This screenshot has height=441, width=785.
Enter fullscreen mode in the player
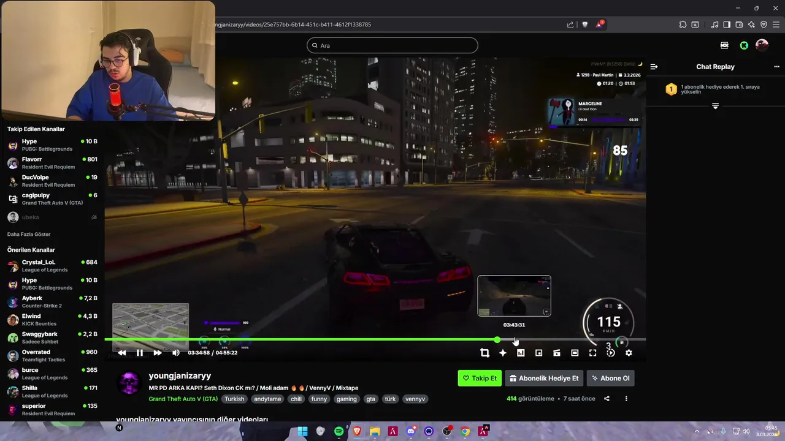[x=592, y=353]
